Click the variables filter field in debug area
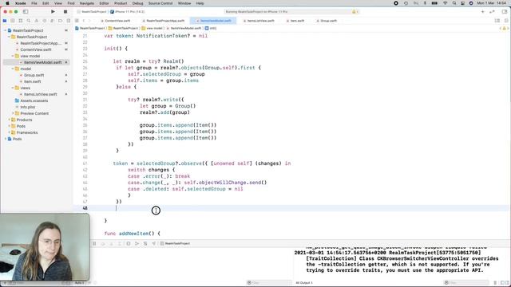The image size is (511, 287). (269, 283)
